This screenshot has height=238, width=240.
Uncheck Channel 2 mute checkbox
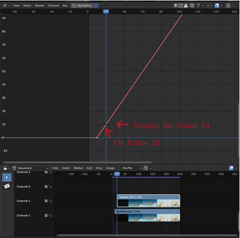coord(46,201)
